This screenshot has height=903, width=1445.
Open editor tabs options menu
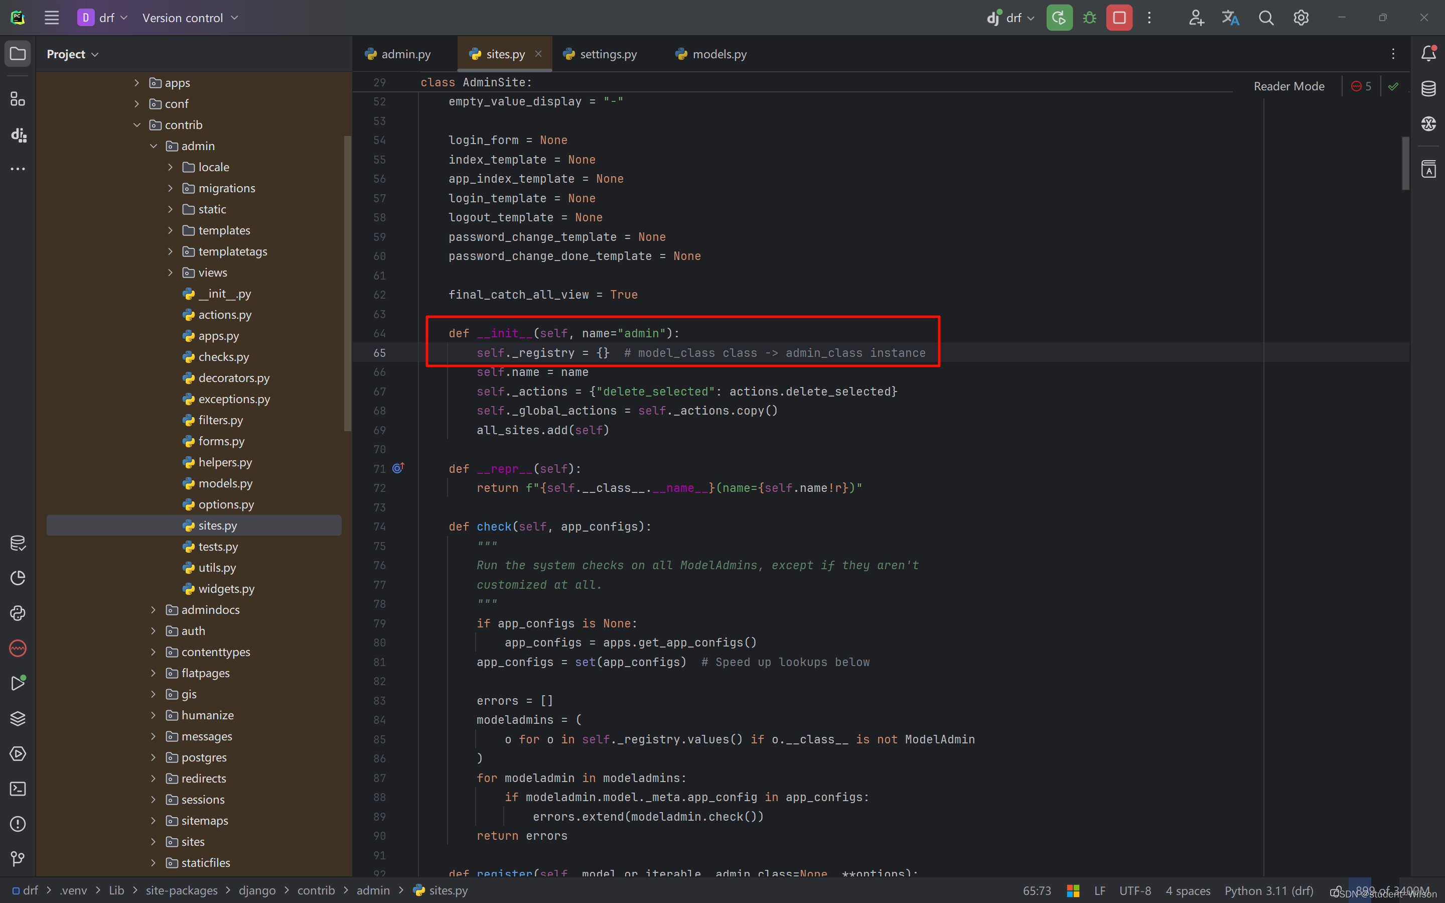(x=1394, y=54)
